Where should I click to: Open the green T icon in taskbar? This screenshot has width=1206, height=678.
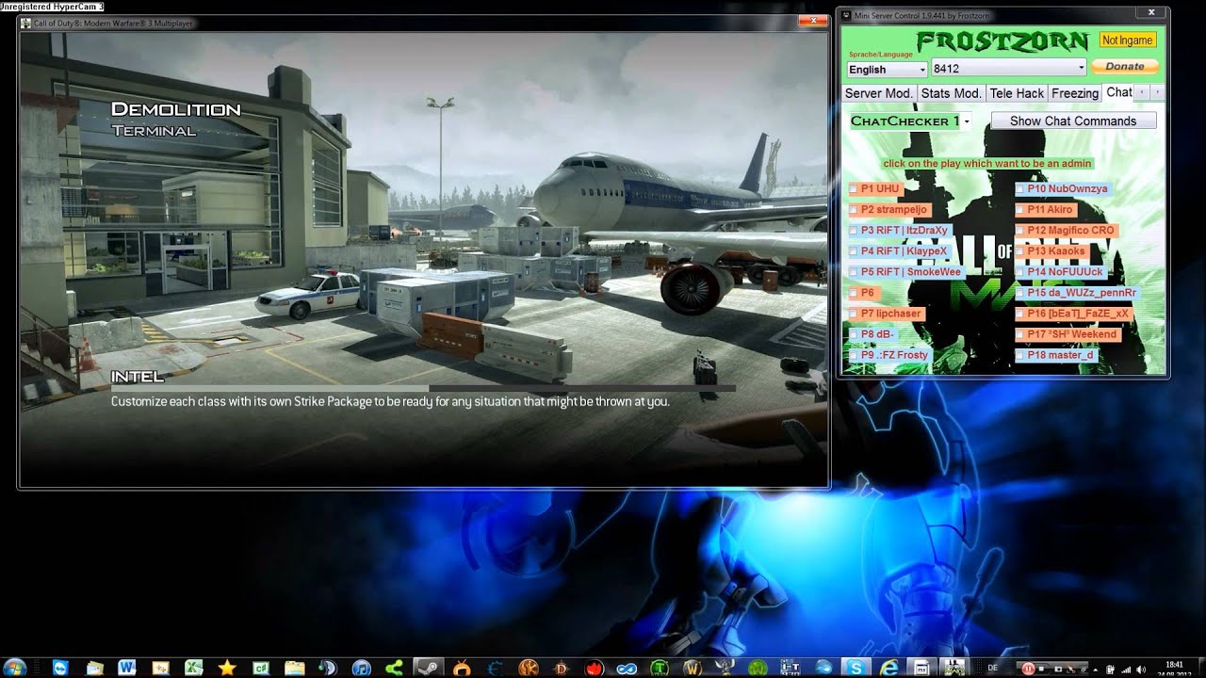(x=660, y=668)
